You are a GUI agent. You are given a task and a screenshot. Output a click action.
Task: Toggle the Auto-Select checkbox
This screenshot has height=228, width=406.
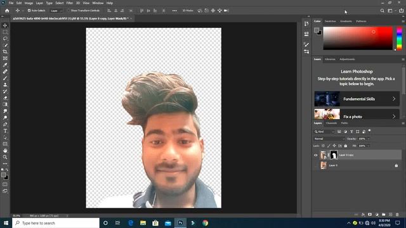[x=29, y=11]
